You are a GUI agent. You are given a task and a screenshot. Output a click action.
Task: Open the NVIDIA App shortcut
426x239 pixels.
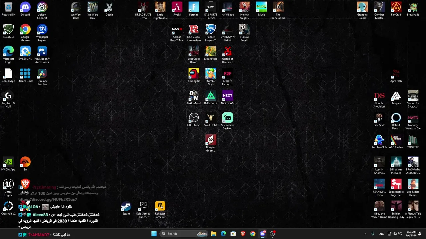[8, 164]
